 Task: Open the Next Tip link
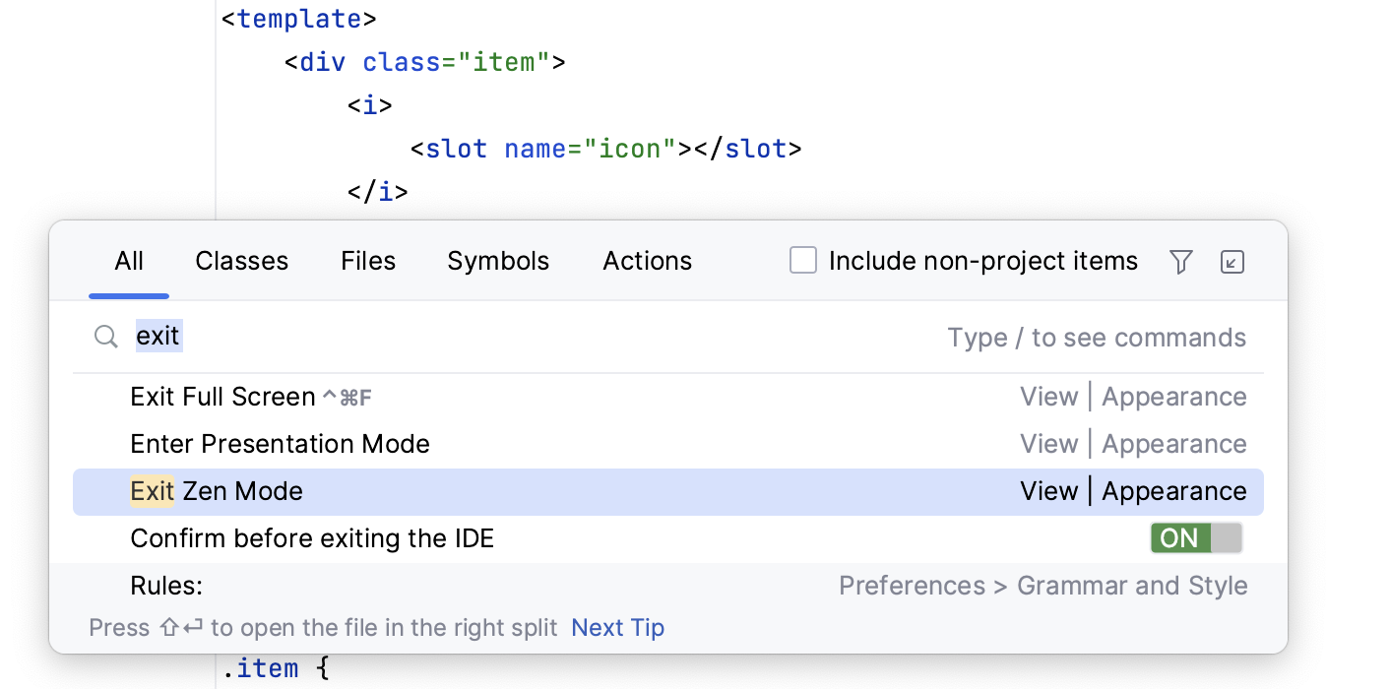coord(617,627)
